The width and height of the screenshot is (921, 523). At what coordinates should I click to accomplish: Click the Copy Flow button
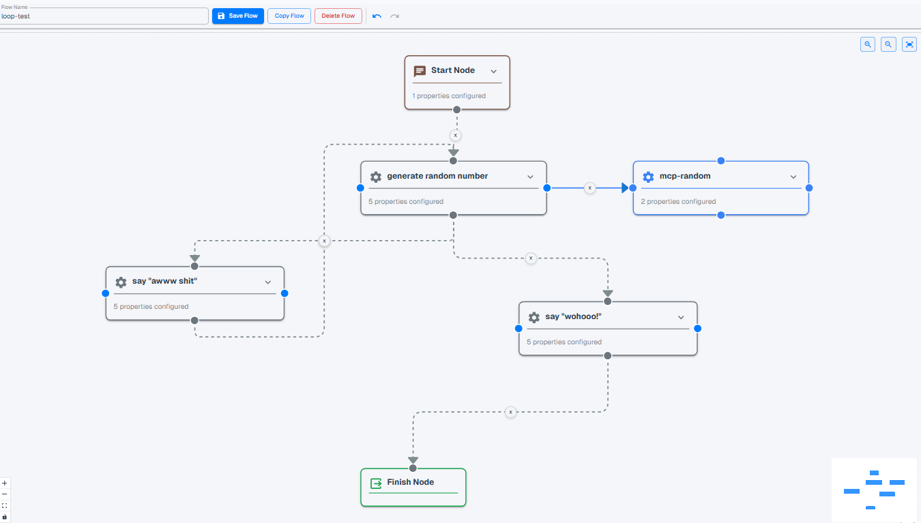pos(289,16)
